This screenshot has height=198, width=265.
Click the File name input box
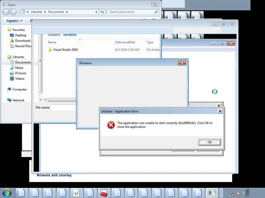coord(64,108)
